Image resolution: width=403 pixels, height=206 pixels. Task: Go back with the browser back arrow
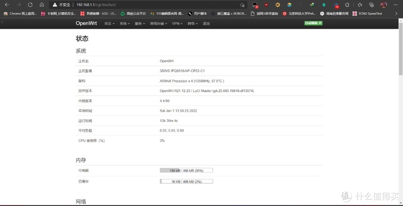pos(7,5)
